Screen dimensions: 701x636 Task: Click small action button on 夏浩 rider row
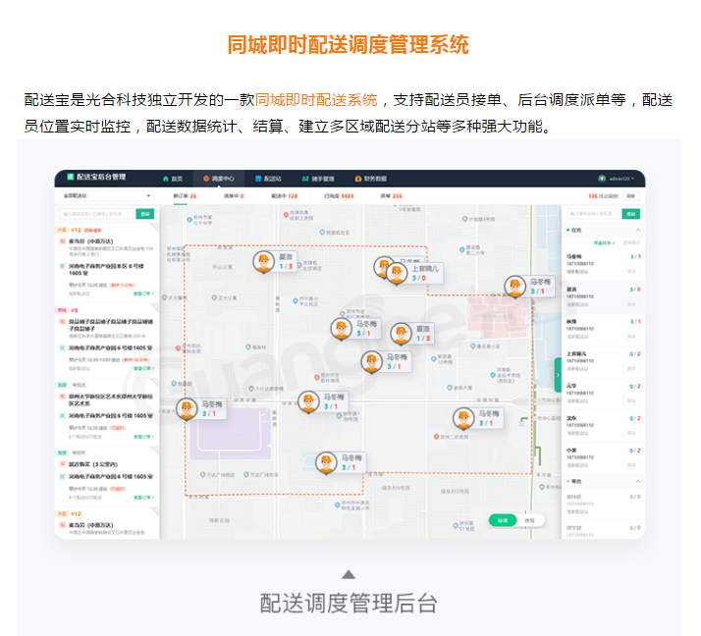click(631, 304)
